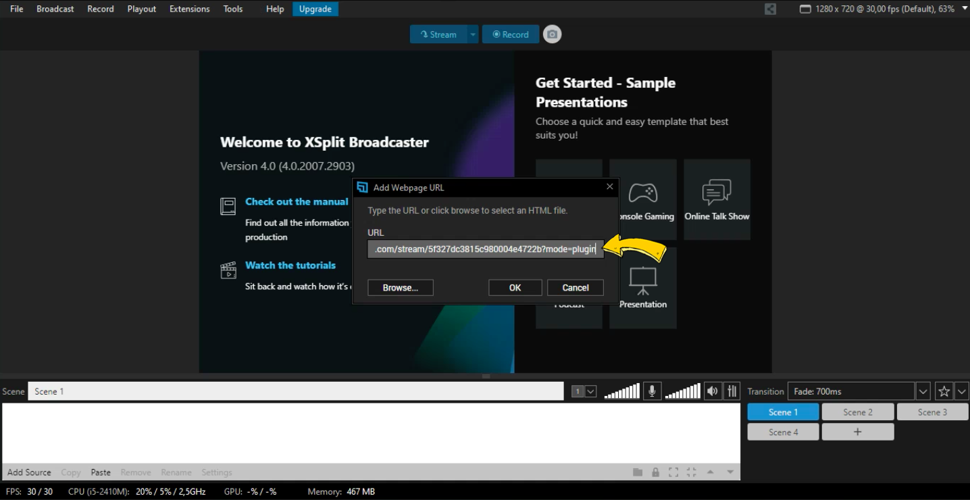Click Paste in source toolbar
This screenshot has width=970, height=500.
pos(101,472)
